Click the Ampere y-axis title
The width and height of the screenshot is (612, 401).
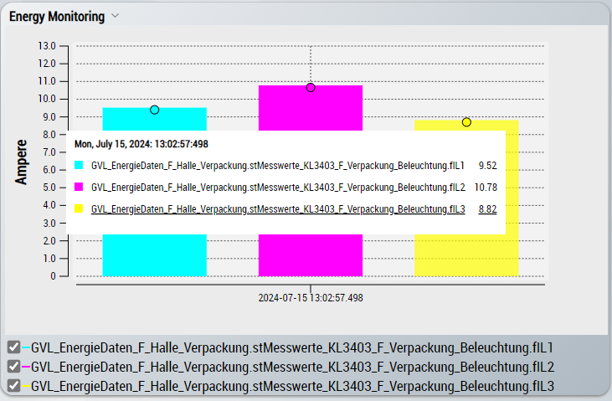coord(23,161)
